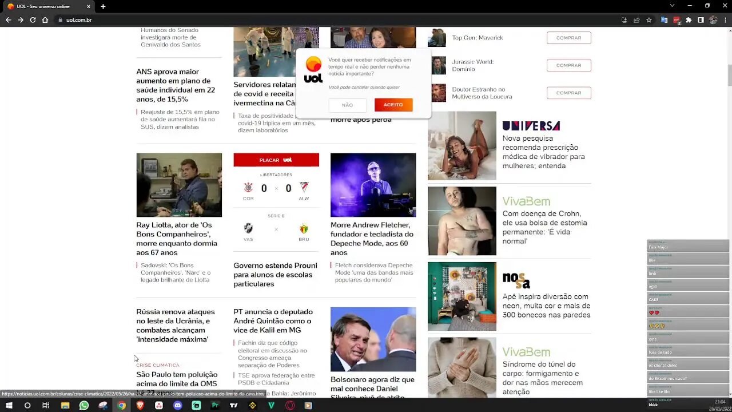This screenshot has width=732, height=412.
Task: Open Adobe Premiere Pro from taskbar
Action: 215,406
